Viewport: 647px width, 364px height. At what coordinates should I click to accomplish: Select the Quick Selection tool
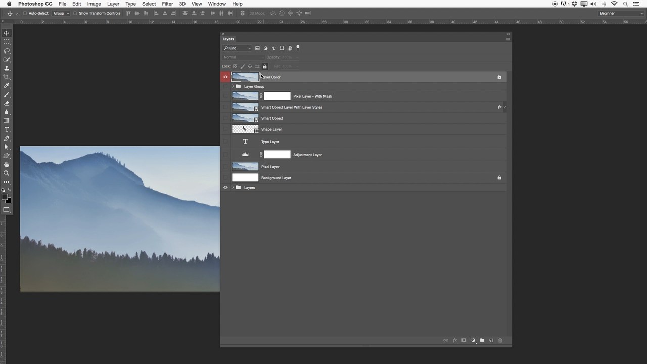(7, 59)
